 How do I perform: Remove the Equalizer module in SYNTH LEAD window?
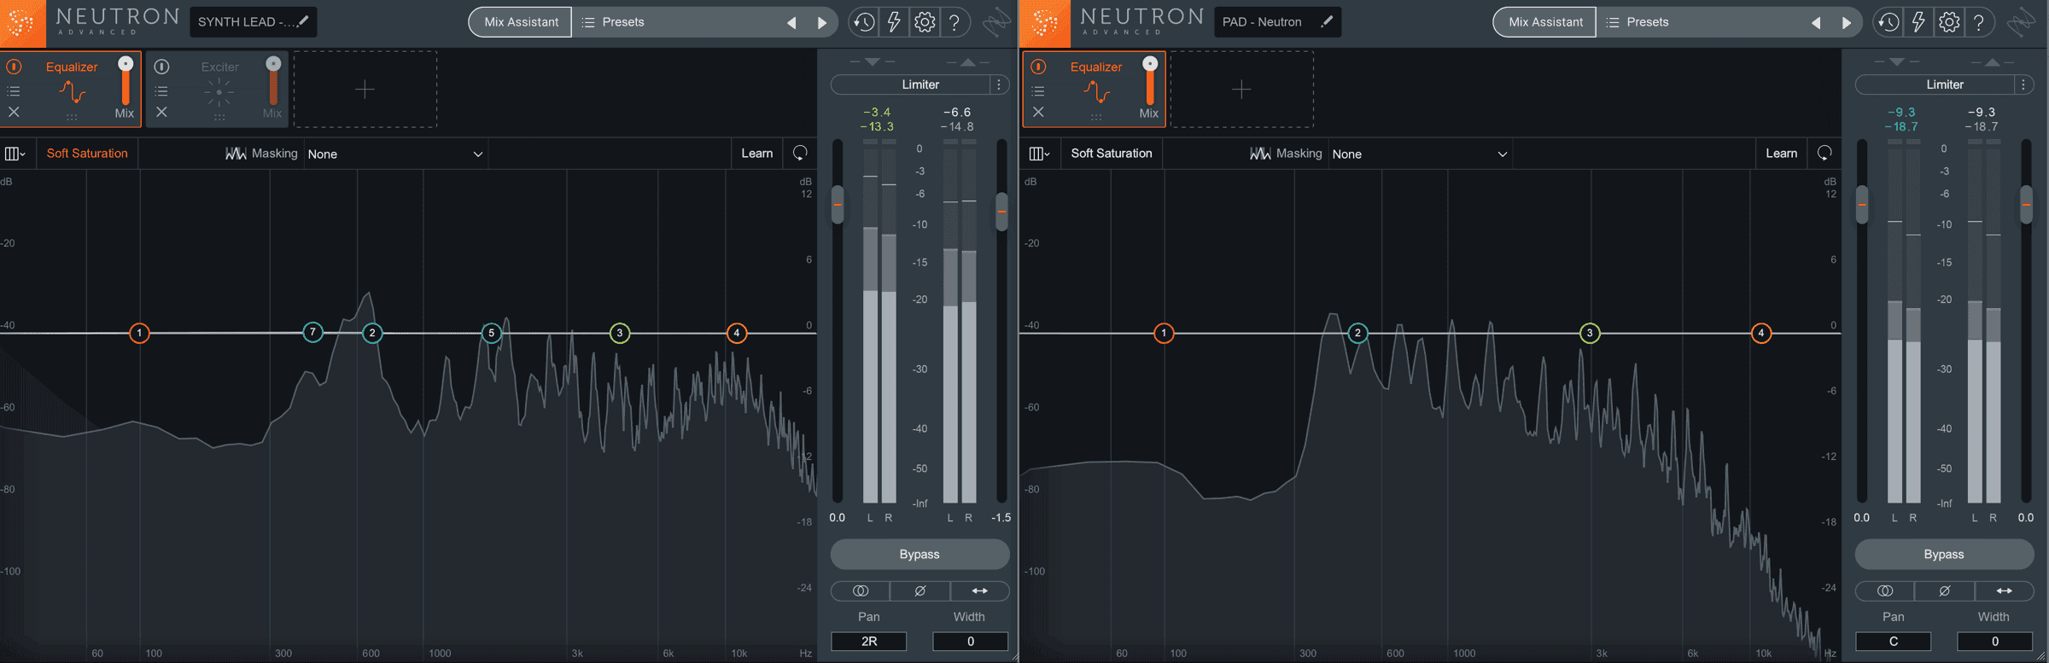pyautogui.click(x=14, y=112)
